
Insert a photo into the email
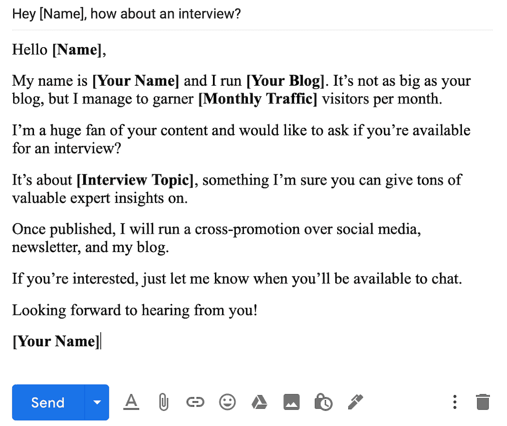292,402
